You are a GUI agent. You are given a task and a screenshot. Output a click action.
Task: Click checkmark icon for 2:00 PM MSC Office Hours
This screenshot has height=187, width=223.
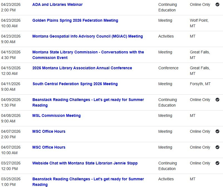click(x=218, y=131)
